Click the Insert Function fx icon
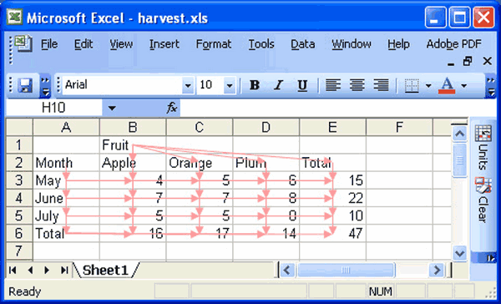 pyautogui.click(x=172, y=108)
